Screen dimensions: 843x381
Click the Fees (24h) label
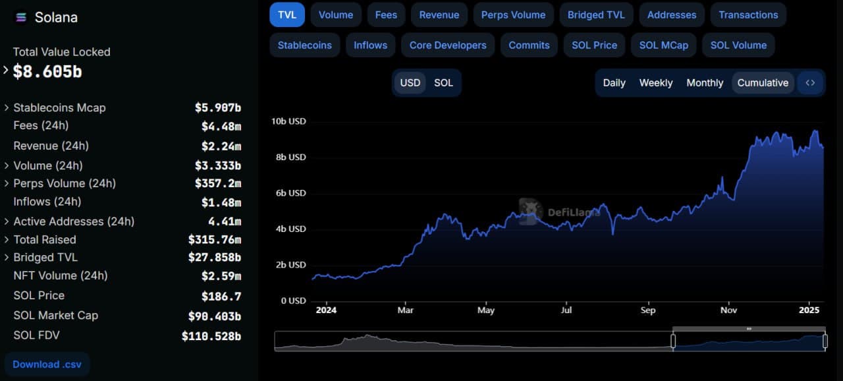tap(41, 125)
